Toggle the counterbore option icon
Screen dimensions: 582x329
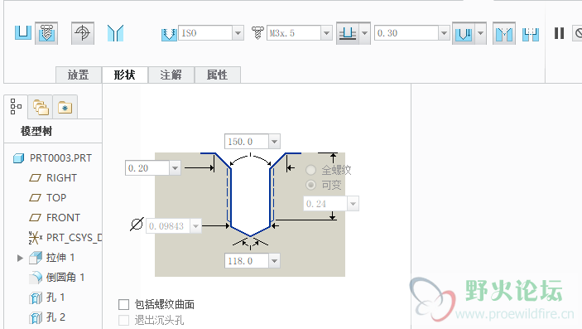coord(531,34)
